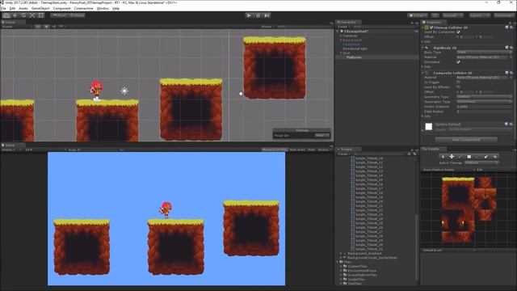Open Tilemap Collider 2D gear settings menu

pyautogui.click(x=511, y=27)
